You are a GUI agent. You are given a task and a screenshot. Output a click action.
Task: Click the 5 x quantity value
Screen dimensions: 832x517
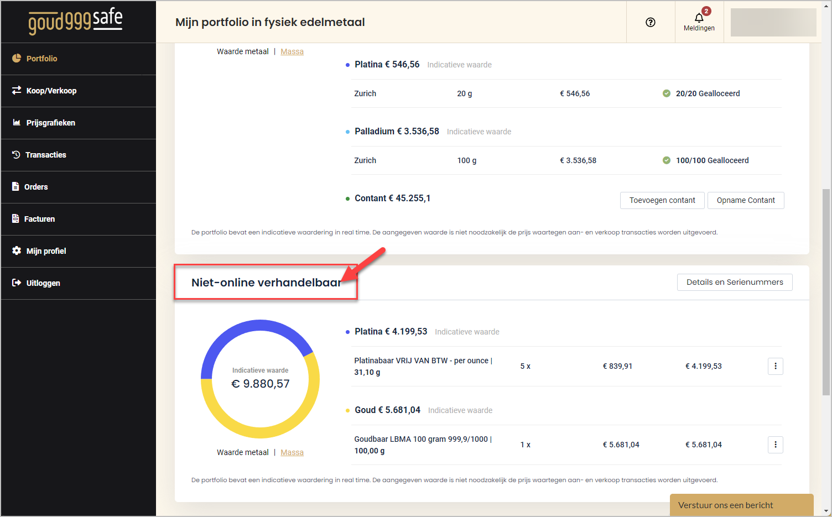click(x=526, y=366)
